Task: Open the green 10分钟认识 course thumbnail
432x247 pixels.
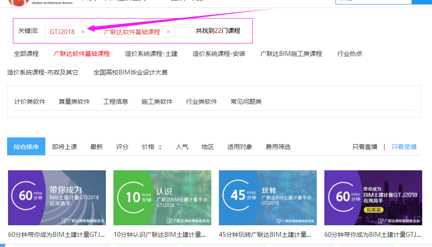Action: (x=162, y=197)
